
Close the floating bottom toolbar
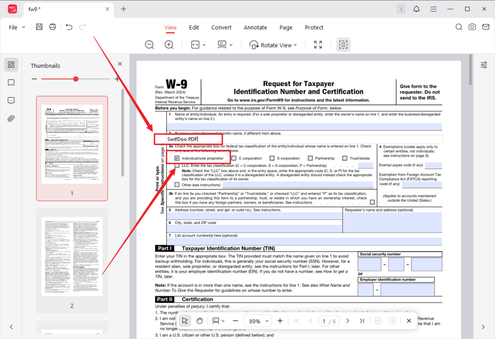tap(409, 321)
